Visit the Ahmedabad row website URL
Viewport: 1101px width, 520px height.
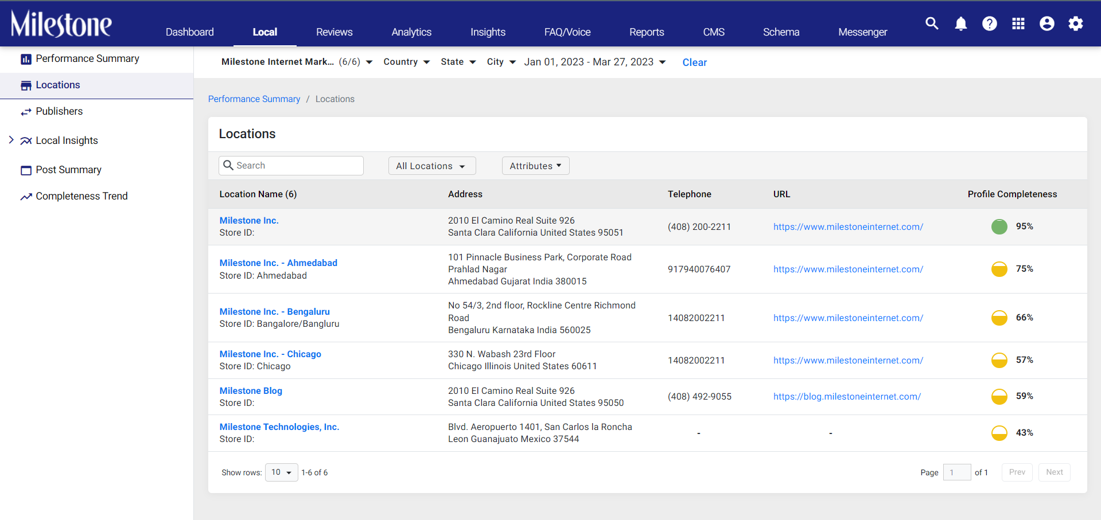[x=848, y=269]
